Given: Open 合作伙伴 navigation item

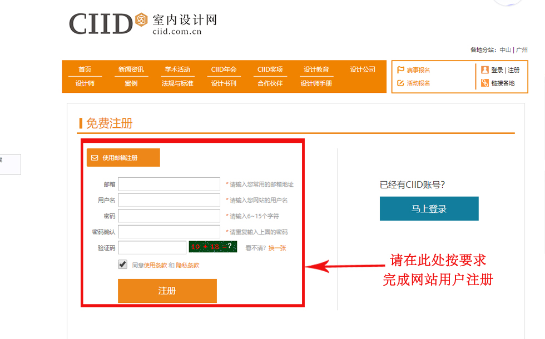Looking at the screenshot, I should [x=270, y=83].
